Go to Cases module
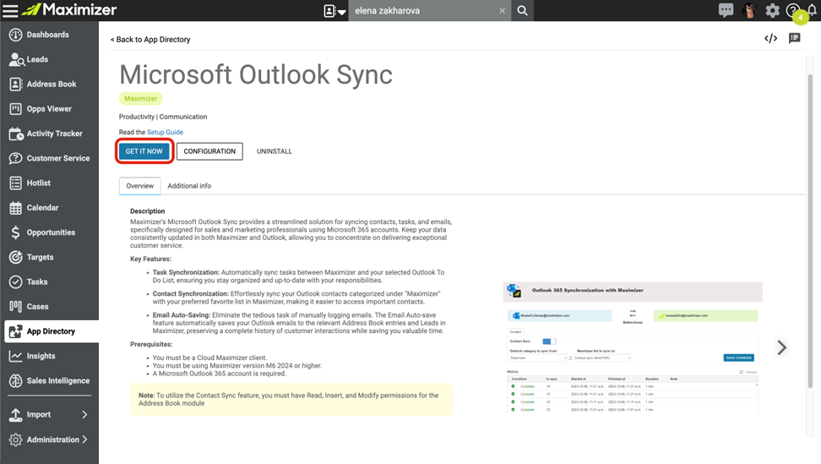821x464 pixels. point(49,306)
